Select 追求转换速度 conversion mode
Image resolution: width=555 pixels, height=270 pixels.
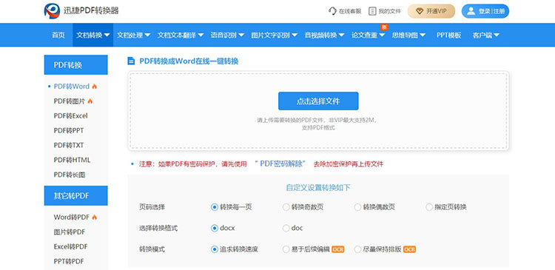click(x=214, y=249)
